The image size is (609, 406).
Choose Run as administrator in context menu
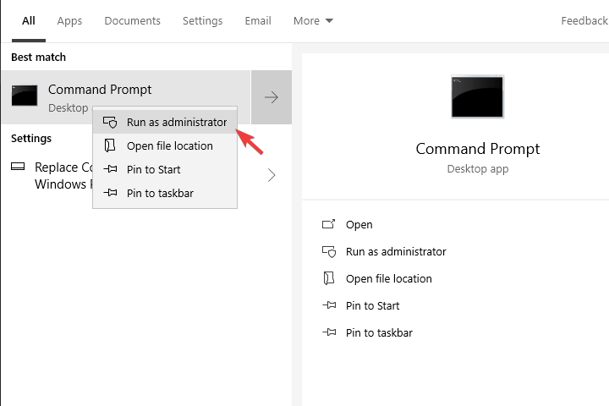click(x=165, y=122)
